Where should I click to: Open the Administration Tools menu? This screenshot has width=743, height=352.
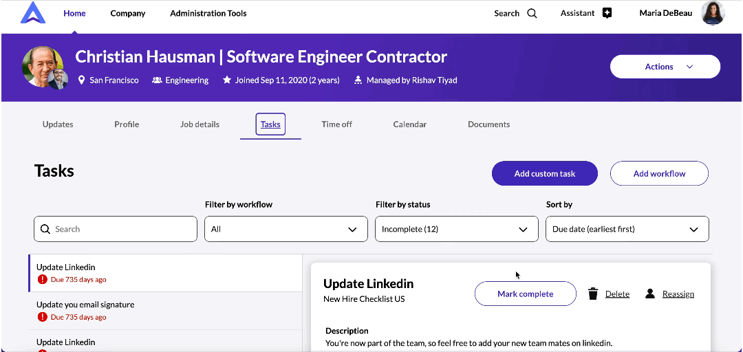click(208, 13)
